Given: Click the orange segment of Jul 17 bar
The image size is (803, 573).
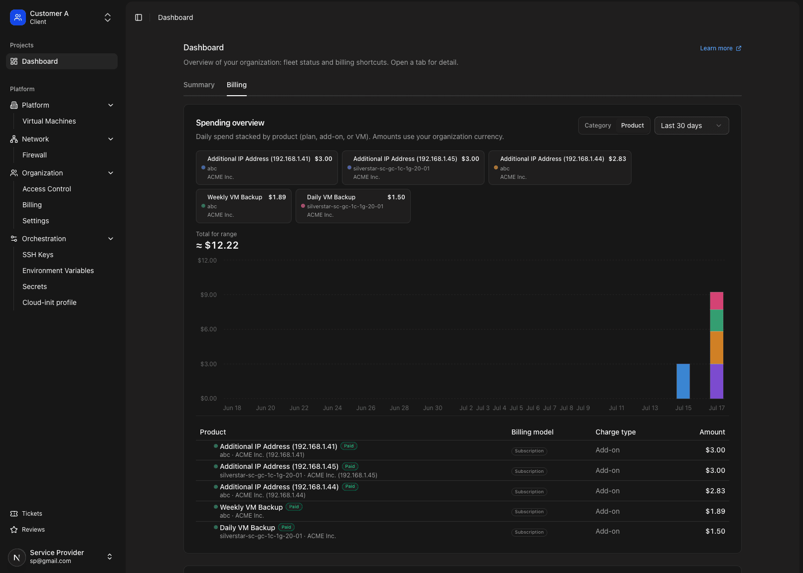Looking at the screenshot, I should pos(717,348).
